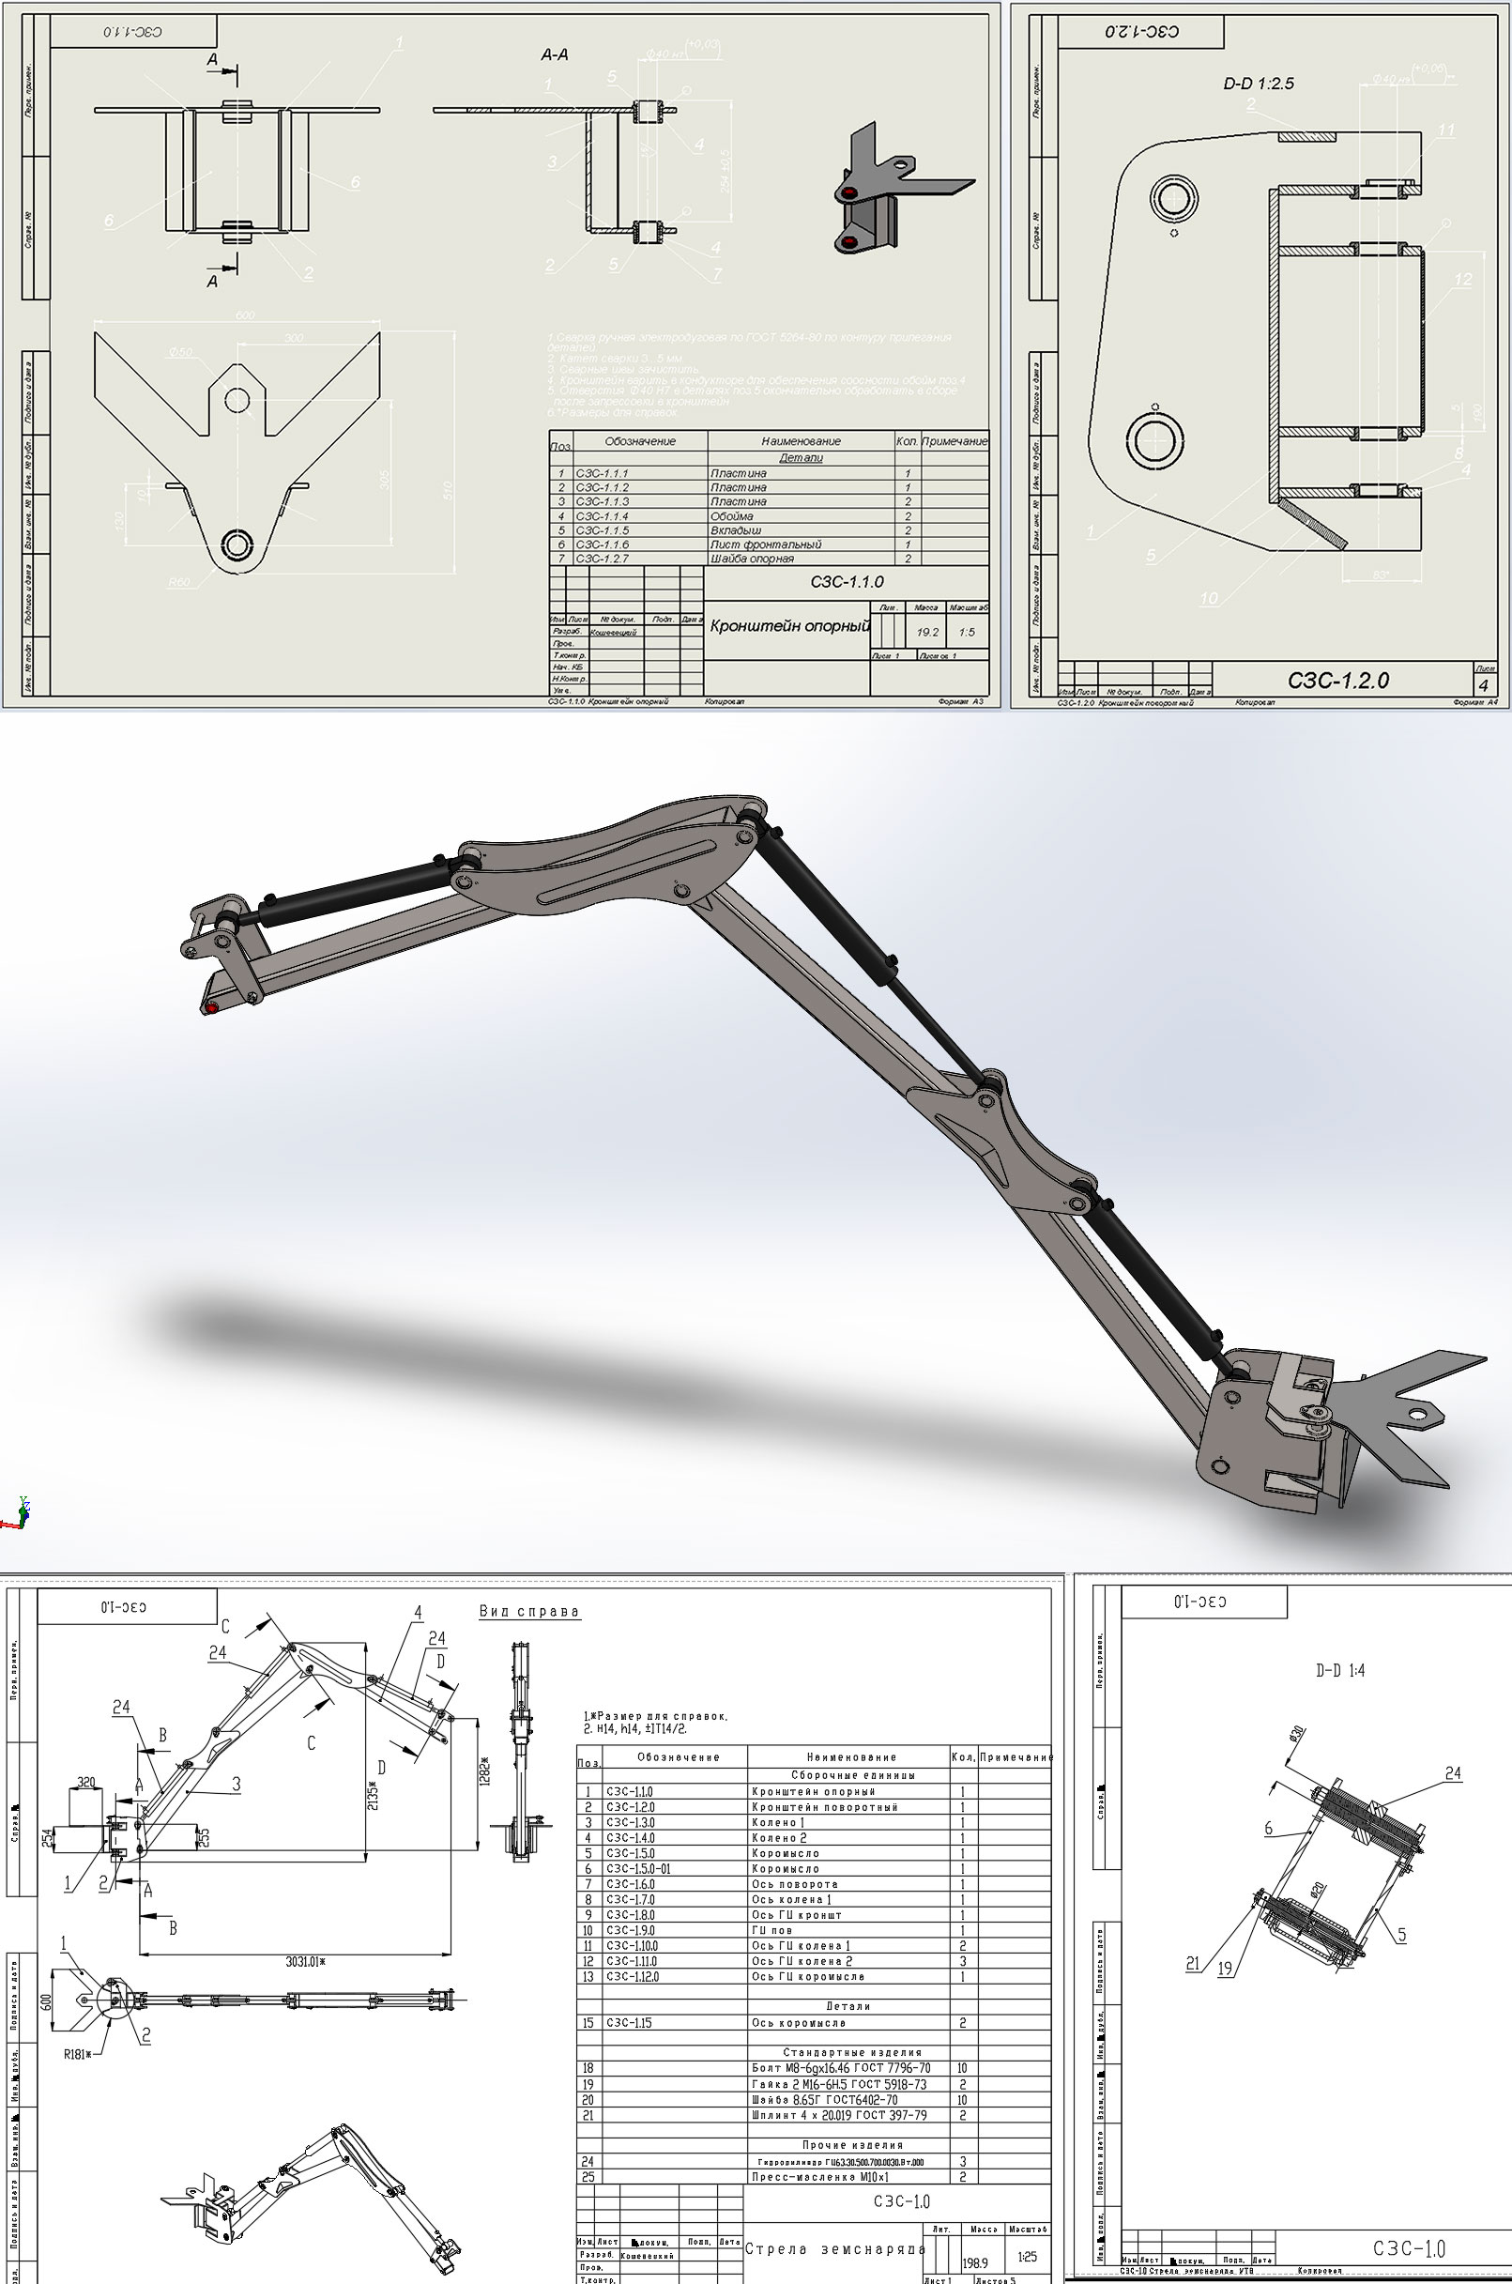1512x2284 pixels.
Task: Click the 'A-A' section view title
Action: coord(555,55)
